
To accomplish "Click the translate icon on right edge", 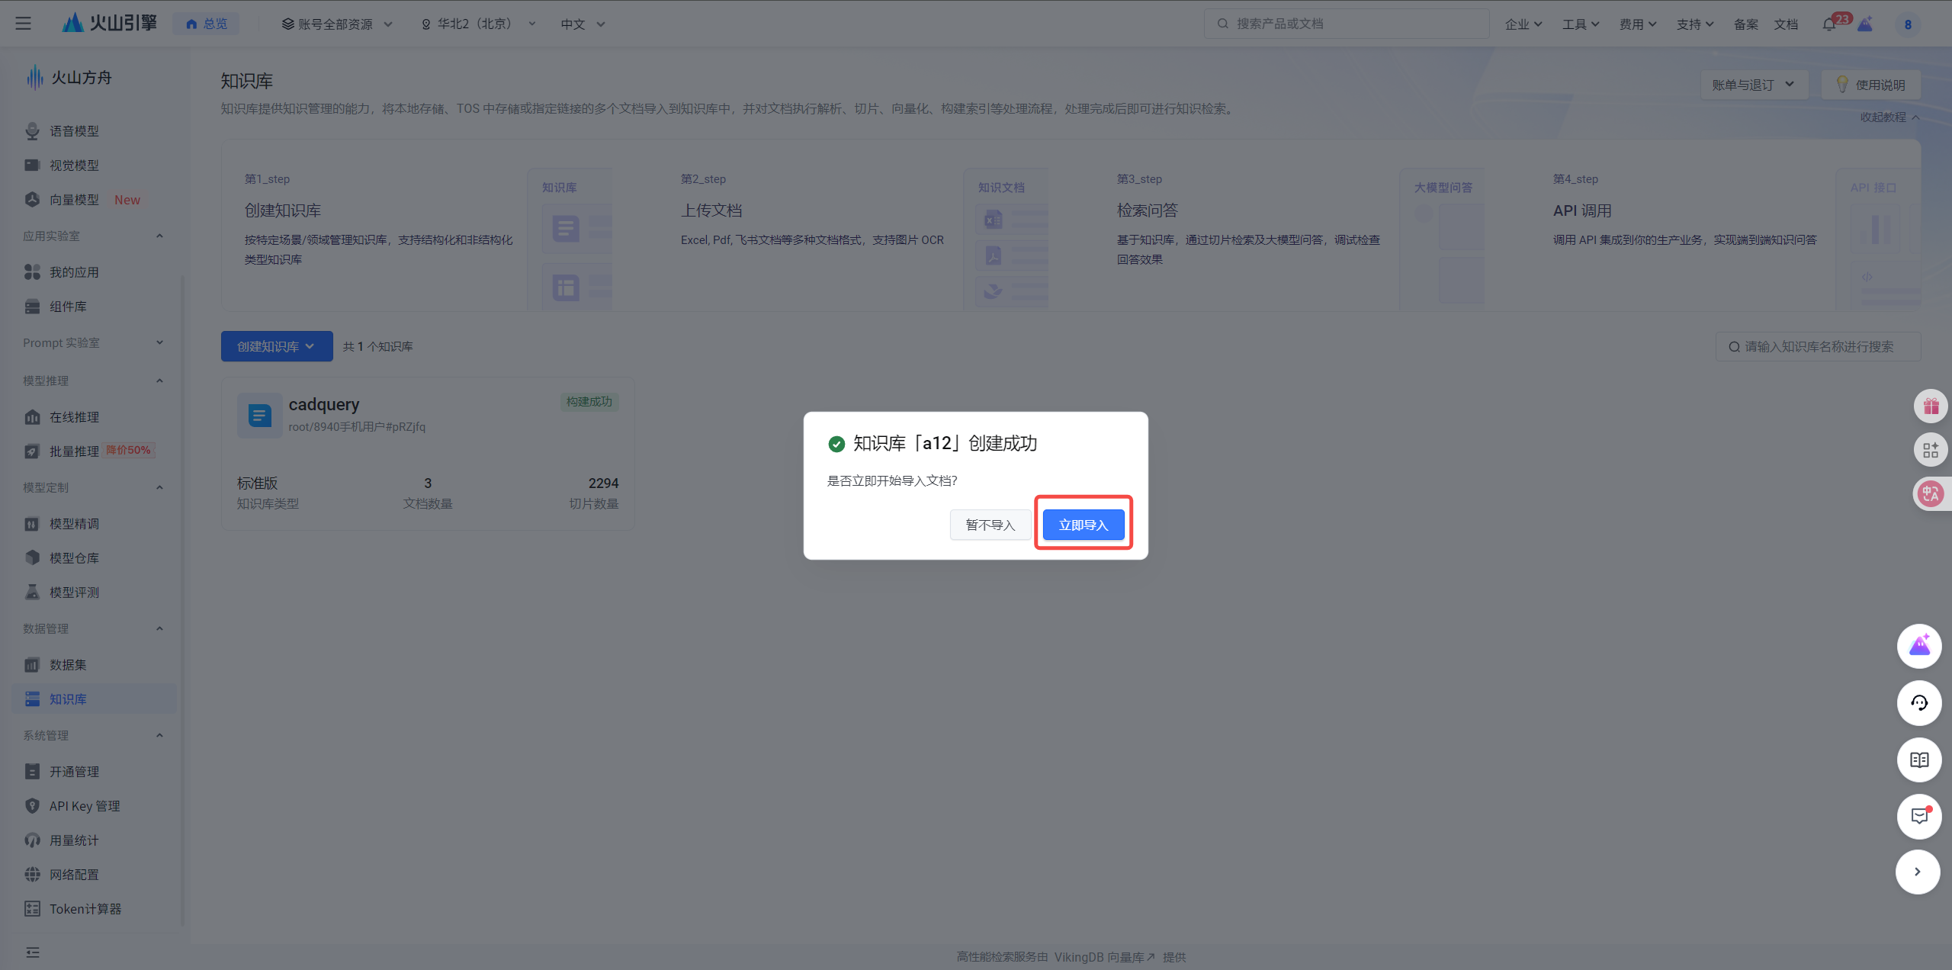I will coord(1931,494).
